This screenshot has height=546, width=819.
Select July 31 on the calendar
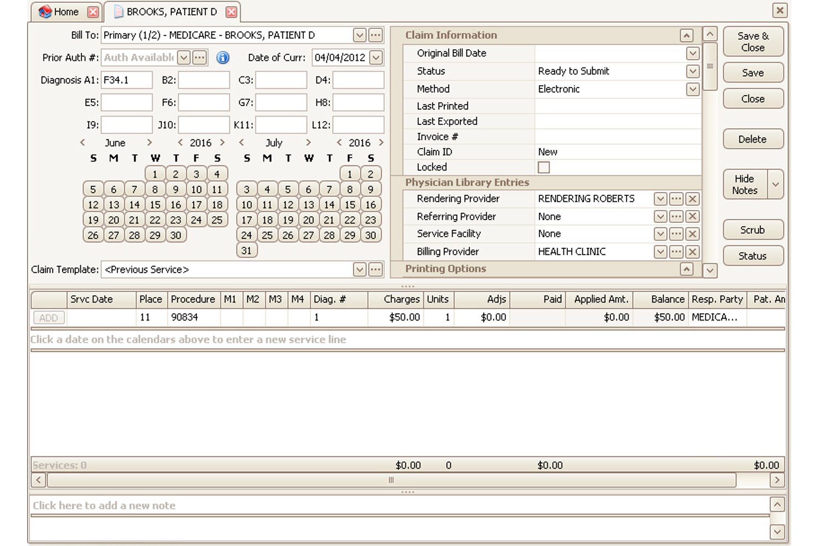click(x=247, y=251)
